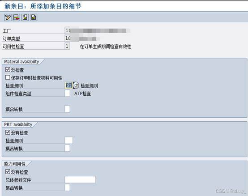
Task: Select the 能力可用性 group header
Action: (15, 164)
